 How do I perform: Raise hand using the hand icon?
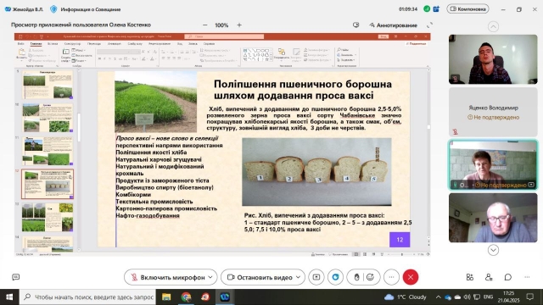pos(356,277)
